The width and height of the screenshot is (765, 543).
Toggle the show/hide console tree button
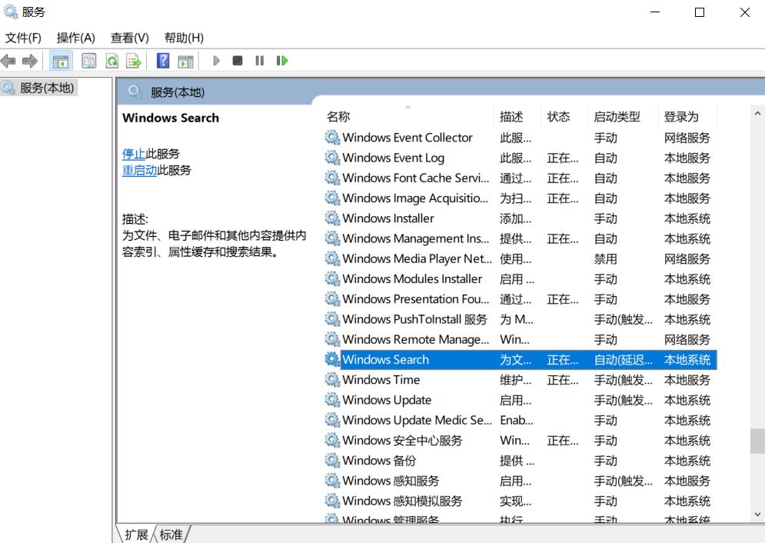pos(61,61)
